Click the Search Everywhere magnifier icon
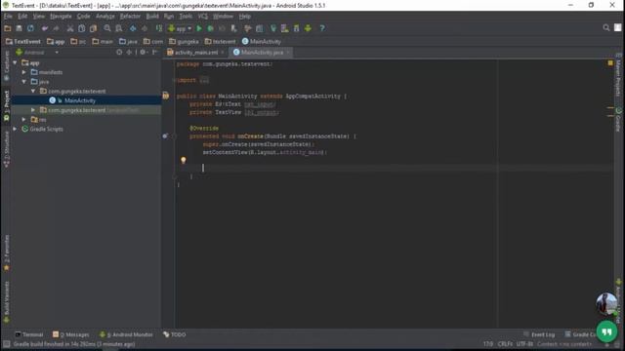The width and height of the screenshot is (625, 351). (x=605, y=27)
